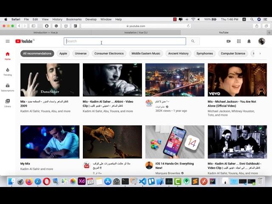Image resolution: width=272 pixels, height=204 pixels.
Task: Click the search magnifier button
Action: 193,41
